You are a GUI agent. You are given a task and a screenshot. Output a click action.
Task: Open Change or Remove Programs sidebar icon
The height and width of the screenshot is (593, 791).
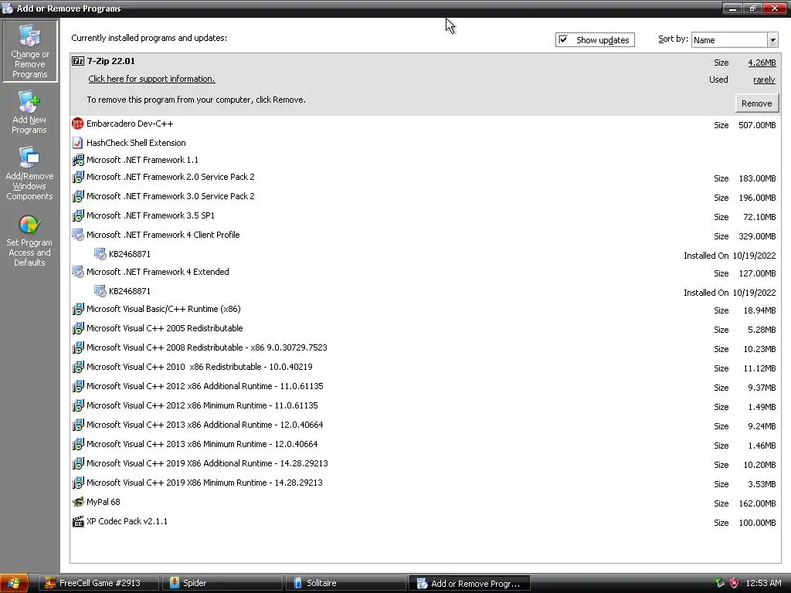click(30, 51)
